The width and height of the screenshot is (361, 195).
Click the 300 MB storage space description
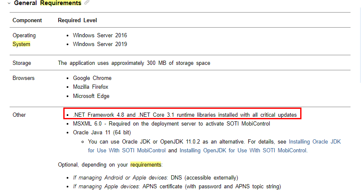click(134, 63)
